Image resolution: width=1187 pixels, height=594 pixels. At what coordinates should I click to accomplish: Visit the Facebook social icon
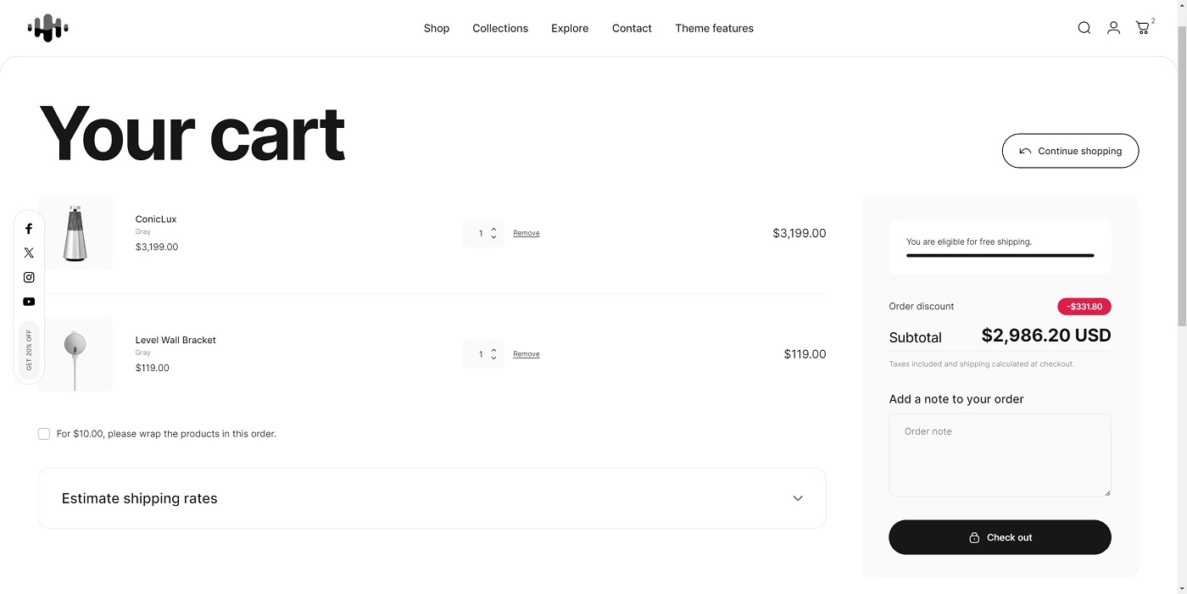[x=29, y=228]
